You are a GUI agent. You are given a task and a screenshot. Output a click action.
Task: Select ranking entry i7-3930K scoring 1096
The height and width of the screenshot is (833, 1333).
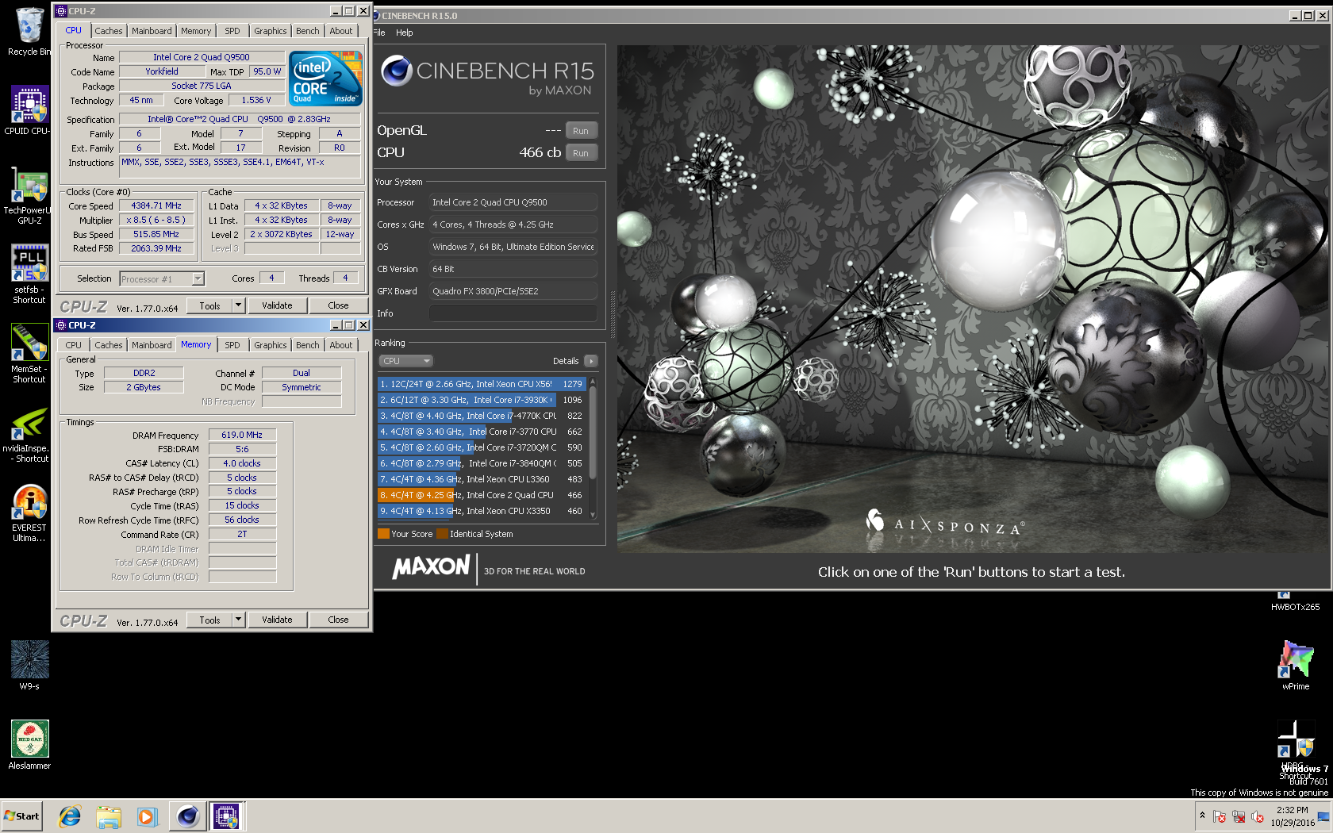(482, 400)
